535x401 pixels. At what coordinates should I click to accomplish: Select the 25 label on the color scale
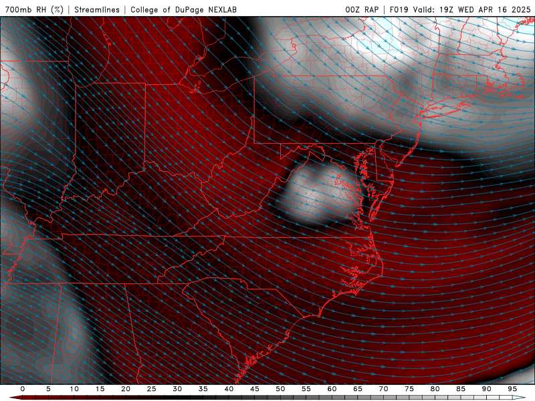coord(152,389)
